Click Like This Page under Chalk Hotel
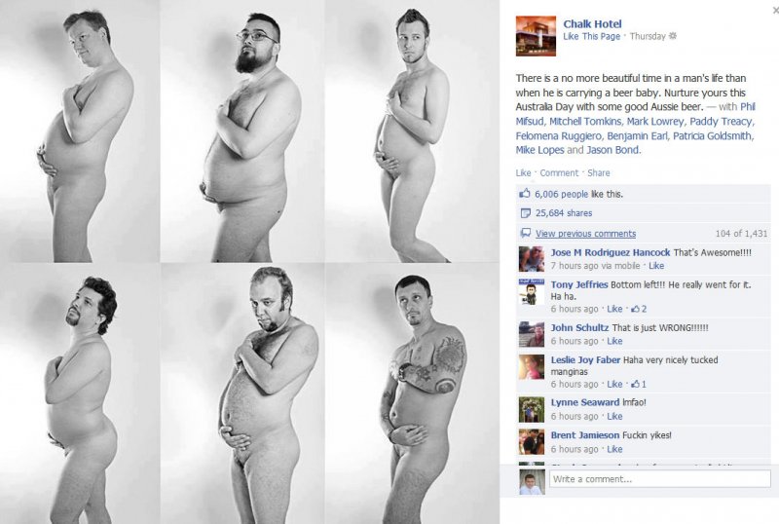The height and width of the screenshot is (524, 779). tap(592, 36)
